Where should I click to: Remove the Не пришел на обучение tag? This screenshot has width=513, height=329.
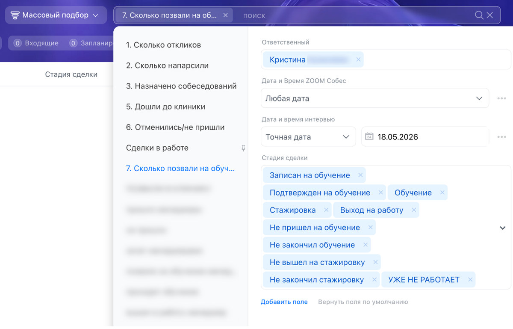370,228
